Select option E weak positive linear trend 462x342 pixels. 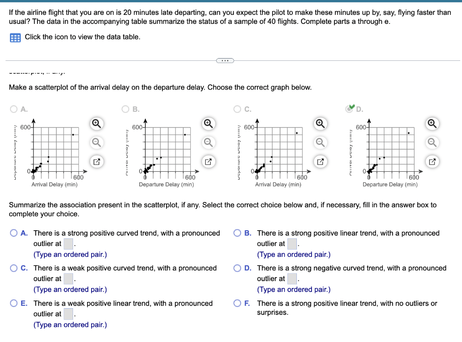coord(13,303)
